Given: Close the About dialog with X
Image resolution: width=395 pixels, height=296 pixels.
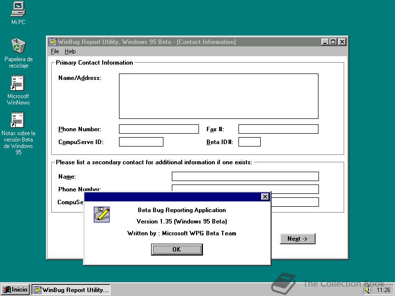Looking at the screenshot, I should (x=265, y=196).
